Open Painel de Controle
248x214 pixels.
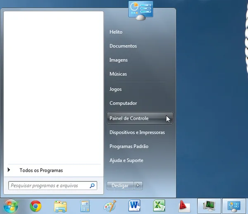pyautogui.click(x=140, y=118)
